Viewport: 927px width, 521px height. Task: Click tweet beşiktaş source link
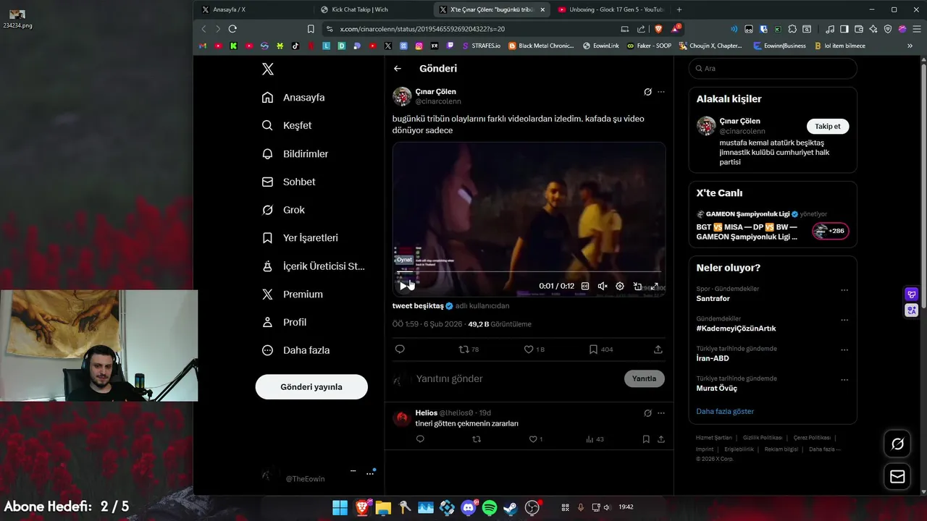pos(418,306)
